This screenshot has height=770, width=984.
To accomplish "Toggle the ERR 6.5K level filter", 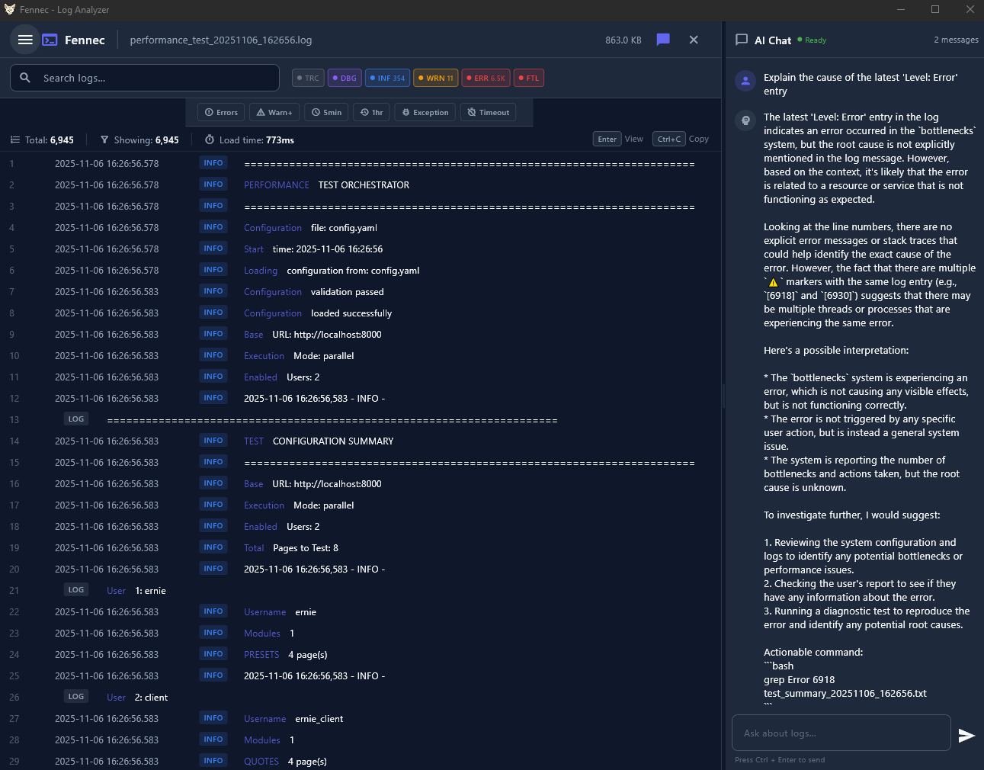I will 486,78.
